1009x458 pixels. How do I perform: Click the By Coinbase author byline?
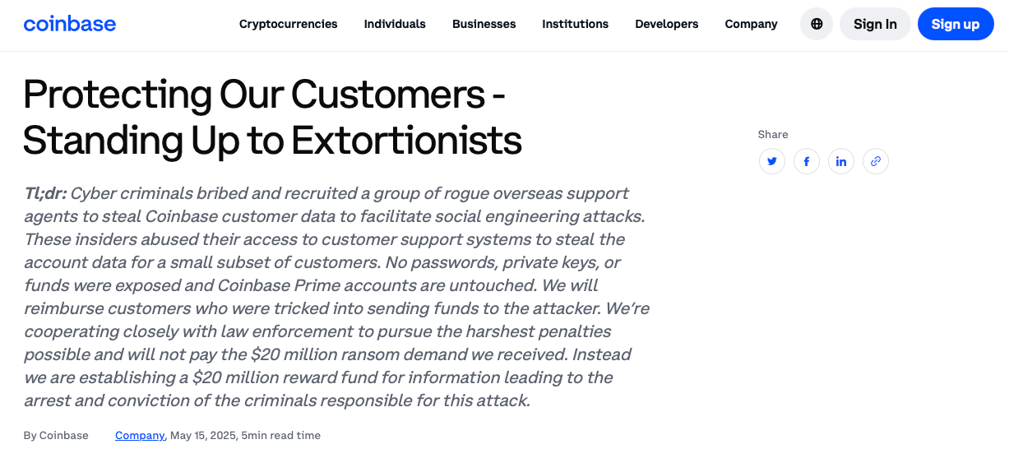coord(56,436)
